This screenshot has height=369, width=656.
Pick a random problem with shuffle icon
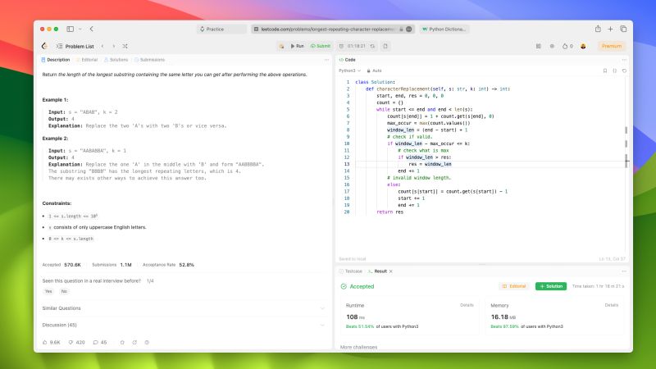[x=125, y=46]
